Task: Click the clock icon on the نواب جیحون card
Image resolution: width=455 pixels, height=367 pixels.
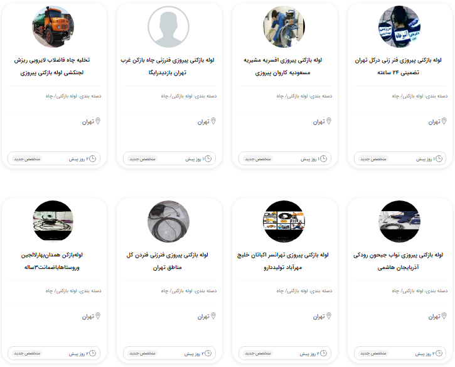Action: [439, 353]
